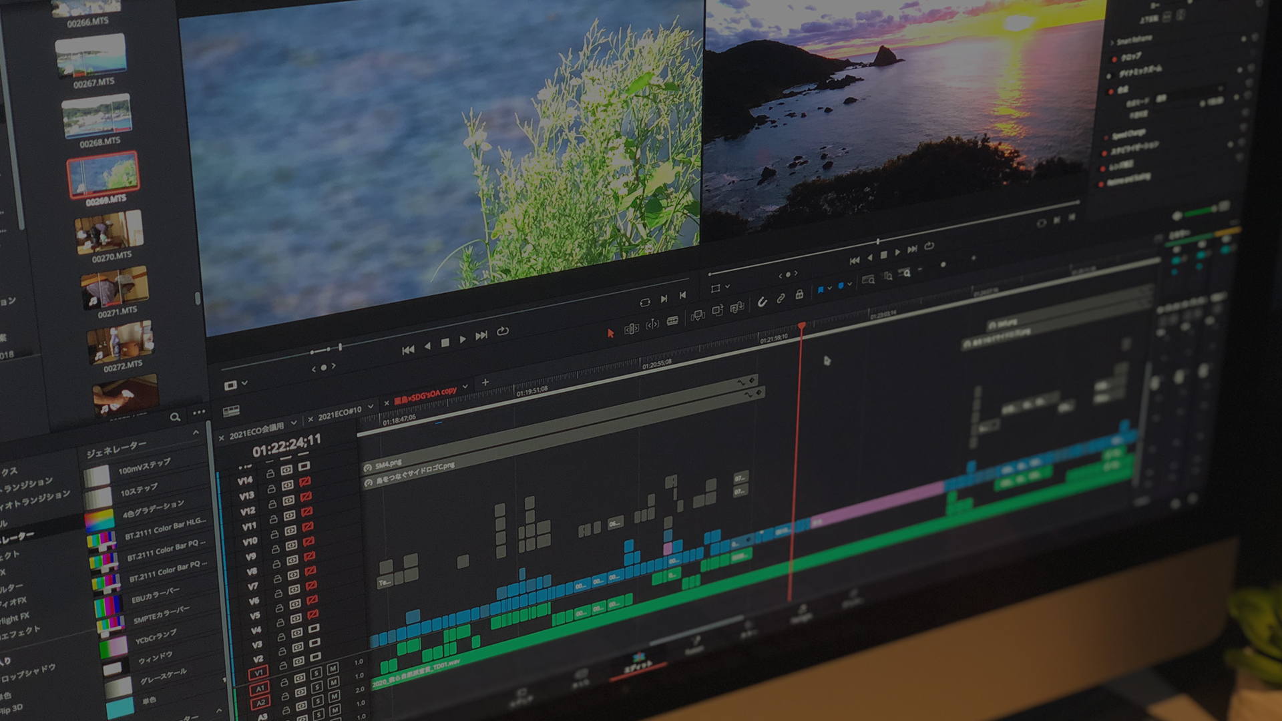Open the three-dot options menu by search

click(x=199, y=413)
